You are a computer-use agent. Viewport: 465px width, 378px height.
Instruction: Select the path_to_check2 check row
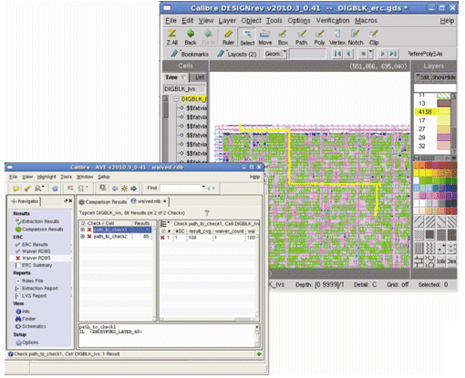click(115, 236)
